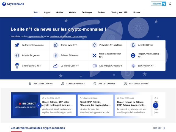Open Le Meme Coin N°1 text link

pos(70,66)
